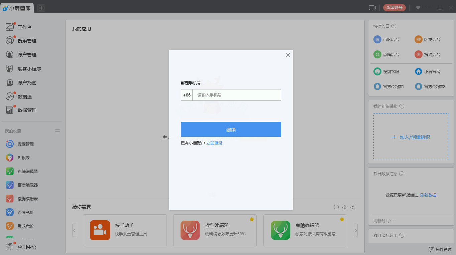Viewport: 456px width, 255px height.
Task: Select the 账户管理 sidebar icon
Action: pos(10,54)
